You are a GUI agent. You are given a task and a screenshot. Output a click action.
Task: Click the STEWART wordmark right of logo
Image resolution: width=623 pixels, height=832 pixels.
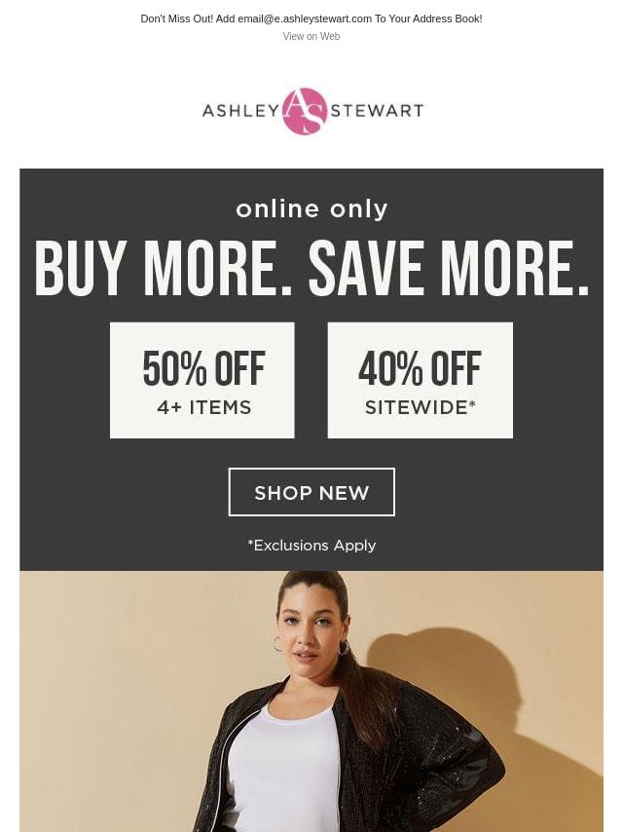[377, 110]
